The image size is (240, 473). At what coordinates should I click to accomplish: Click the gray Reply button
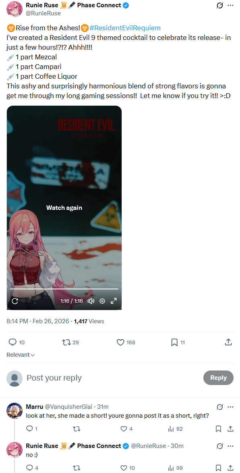(218, 378)
